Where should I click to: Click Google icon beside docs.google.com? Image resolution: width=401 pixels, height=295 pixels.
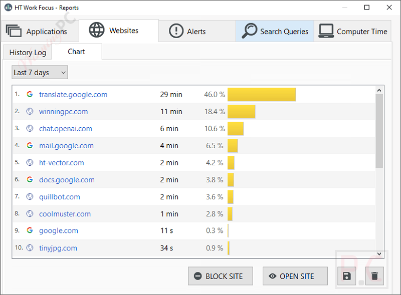pyautogui.click(x=30, y=179)
